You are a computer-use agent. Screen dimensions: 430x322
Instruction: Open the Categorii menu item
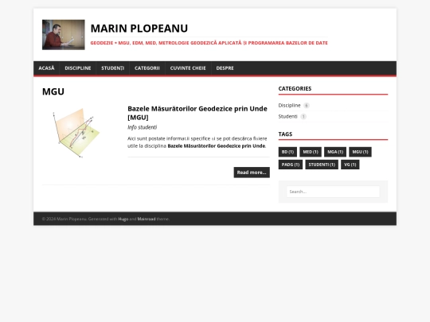(147, 68)
